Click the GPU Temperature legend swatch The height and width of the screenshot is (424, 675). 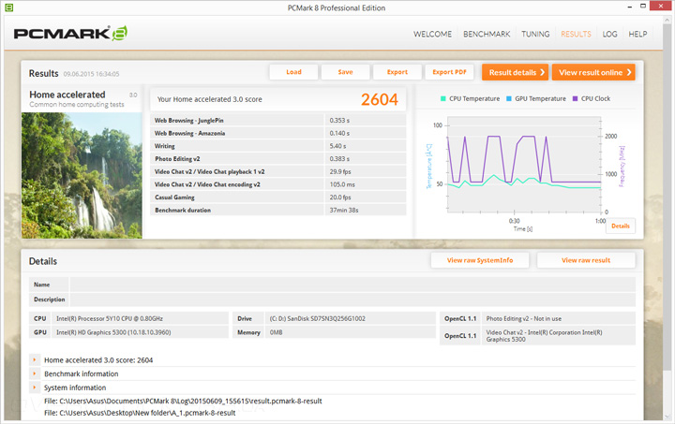509,99
